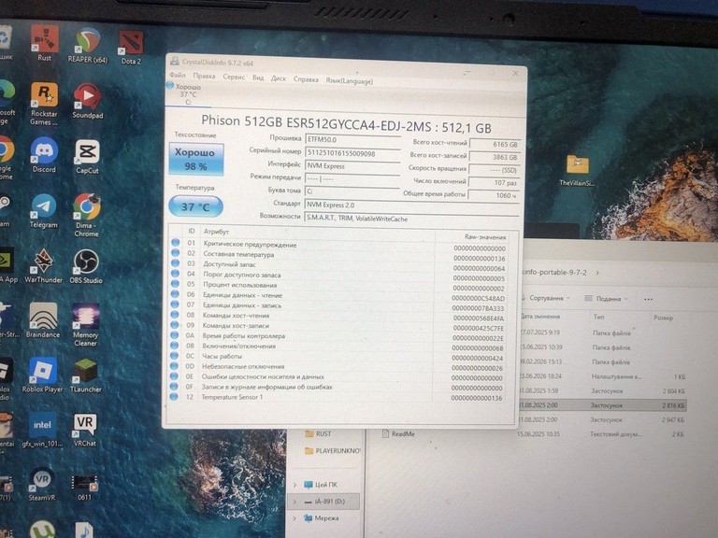Open the Сервис menu
This screenshot has height=538, width=718.
[234, 77]
